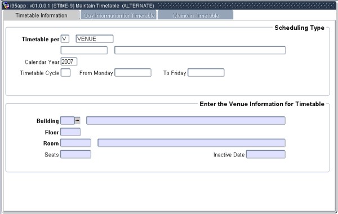This screenshot has height=214, width=338.
Task: Click the i95app window title icon
Action: 6,6
